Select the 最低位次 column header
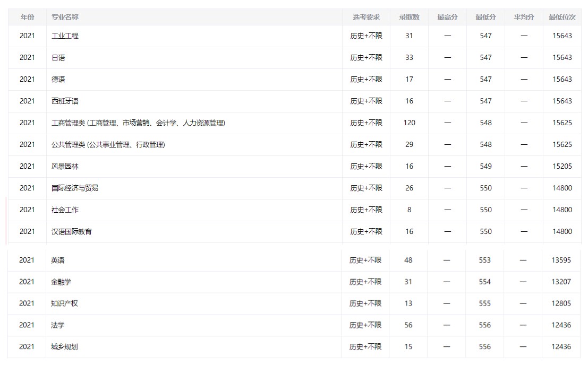 point(562,17)
